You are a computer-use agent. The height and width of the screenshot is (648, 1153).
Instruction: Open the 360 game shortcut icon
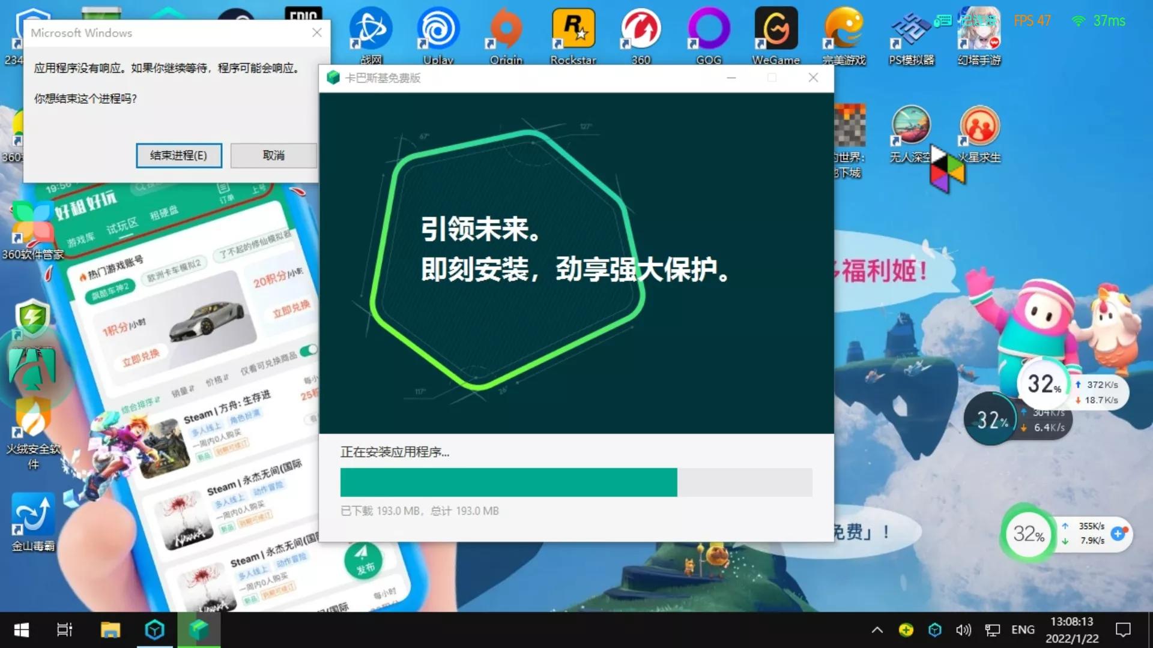click(641, 35)
